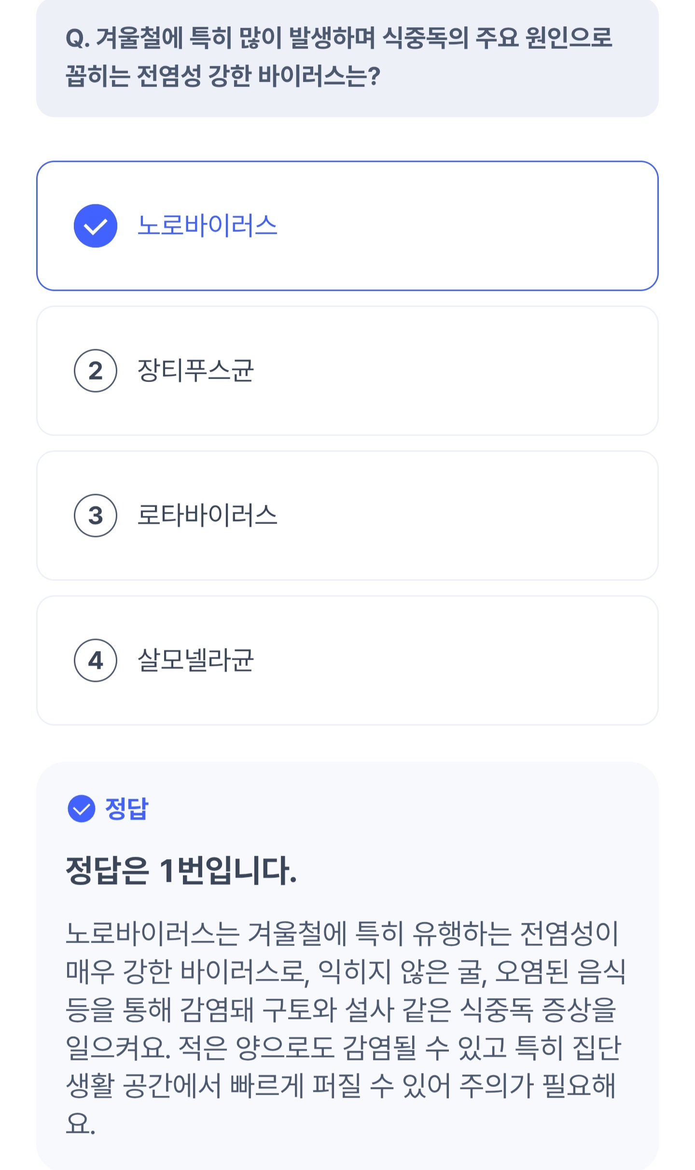Image resolution: width=695 pixels, height=1170 pixels.
Task: Click the question's second line '꼽히는 전염성 강한 바이러스는?'
Action: 223,76
